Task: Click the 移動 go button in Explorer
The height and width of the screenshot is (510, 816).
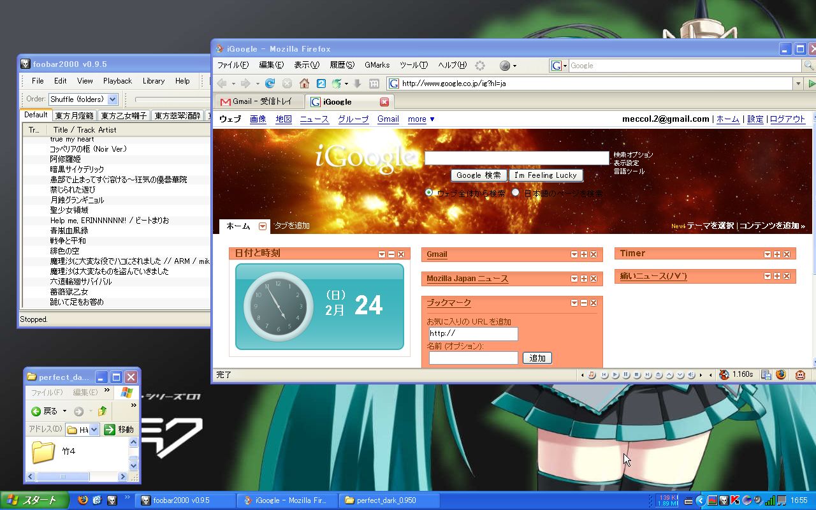Action: point(119,430)
